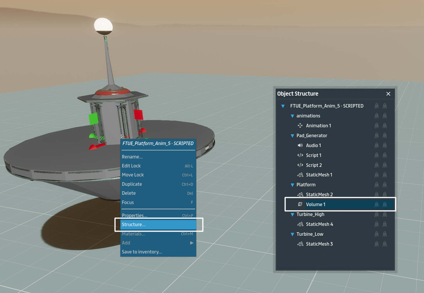Click the Volume 1 cube icon

(x=300, y=204)
